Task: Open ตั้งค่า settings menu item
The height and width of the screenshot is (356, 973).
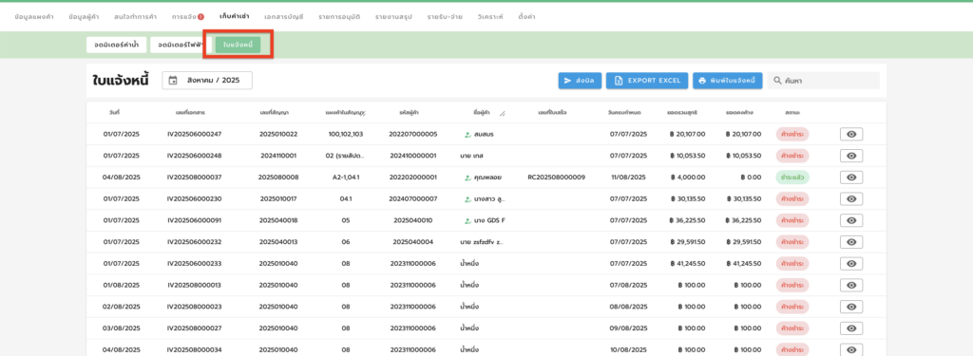Action: coord(526,17)
